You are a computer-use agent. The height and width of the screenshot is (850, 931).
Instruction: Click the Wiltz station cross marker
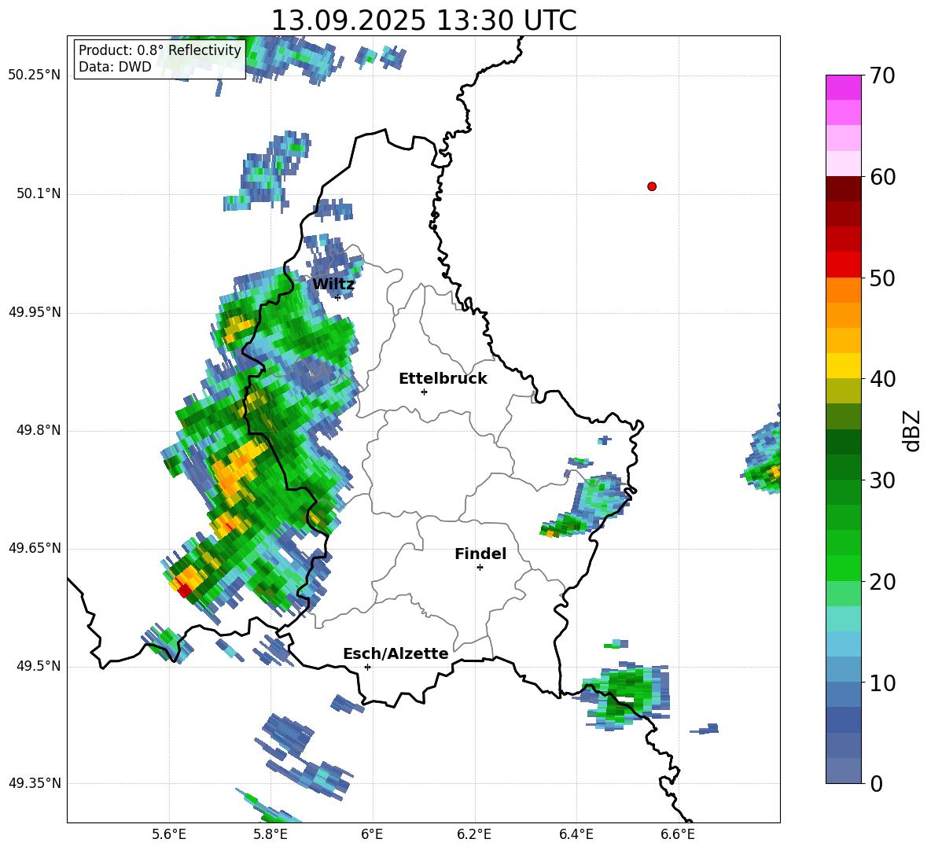pos(337,297)
